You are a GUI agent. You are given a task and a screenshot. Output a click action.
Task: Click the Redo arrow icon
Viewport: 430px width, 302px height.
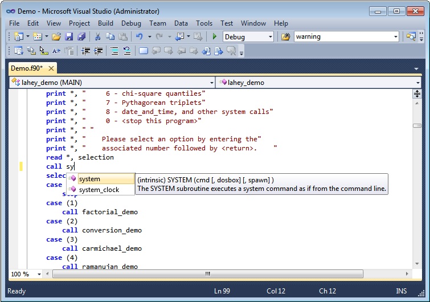click(x=159, y=36)
